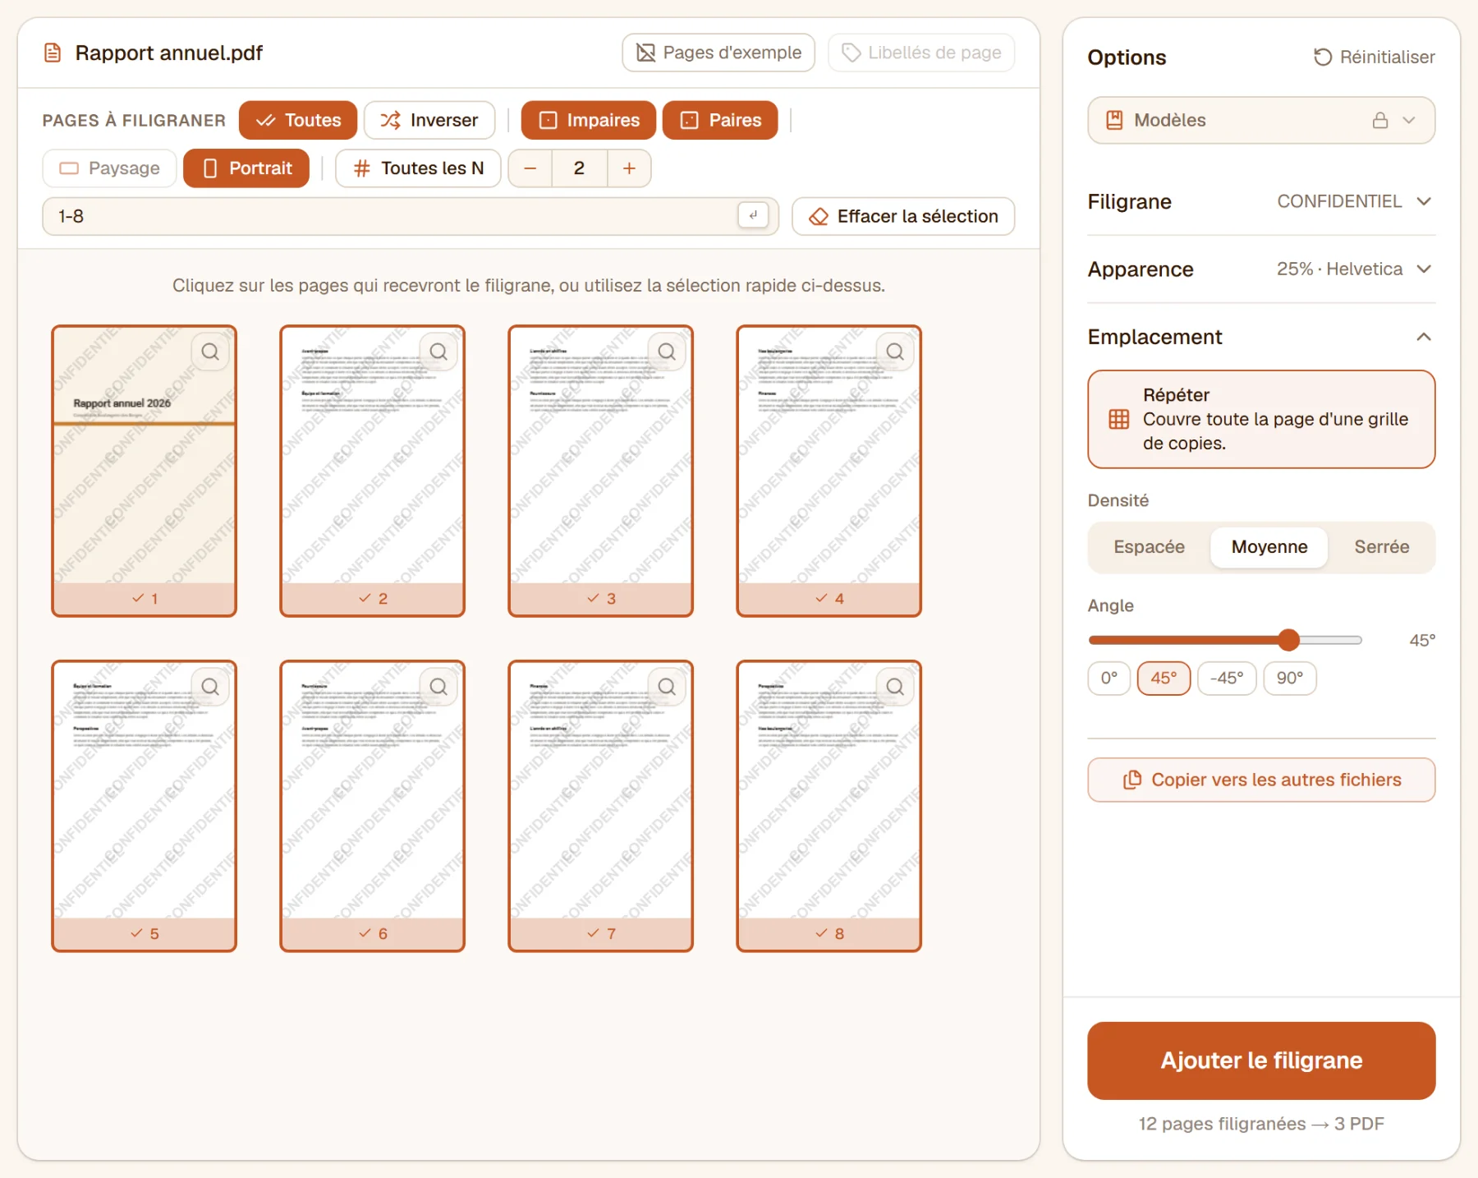Preview page 4 using its magnifier icon
The width and height of the screenshot is (1478, 1178).
tap(895, 352)
